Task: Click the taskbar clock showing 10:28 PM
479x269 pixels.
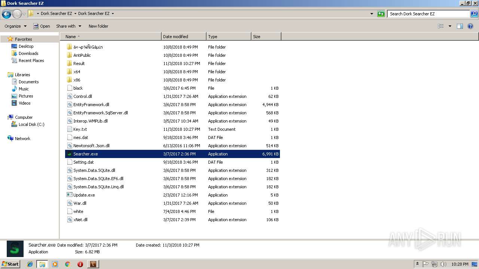Action: [x=460, y=264]
